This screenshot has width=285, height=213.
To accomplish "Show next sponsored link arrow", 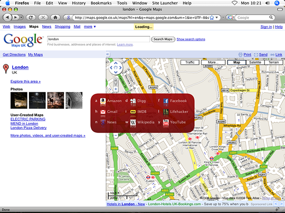I will point(281,204).
